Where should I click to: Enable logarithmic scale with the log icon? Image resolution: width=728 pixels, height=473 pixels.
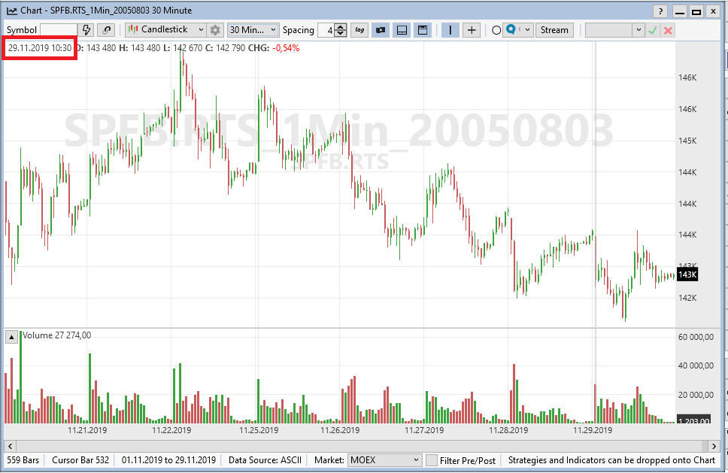coord(359,29)
